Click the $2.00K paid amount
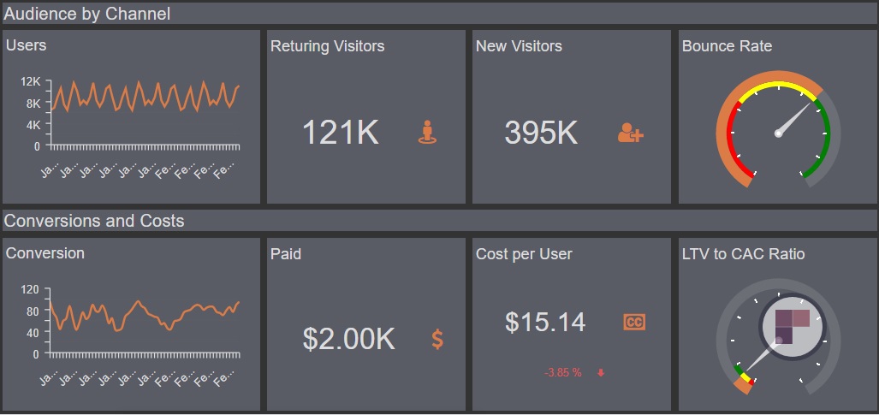The width and height of the screenshot is (879, 415). [348, 340]
